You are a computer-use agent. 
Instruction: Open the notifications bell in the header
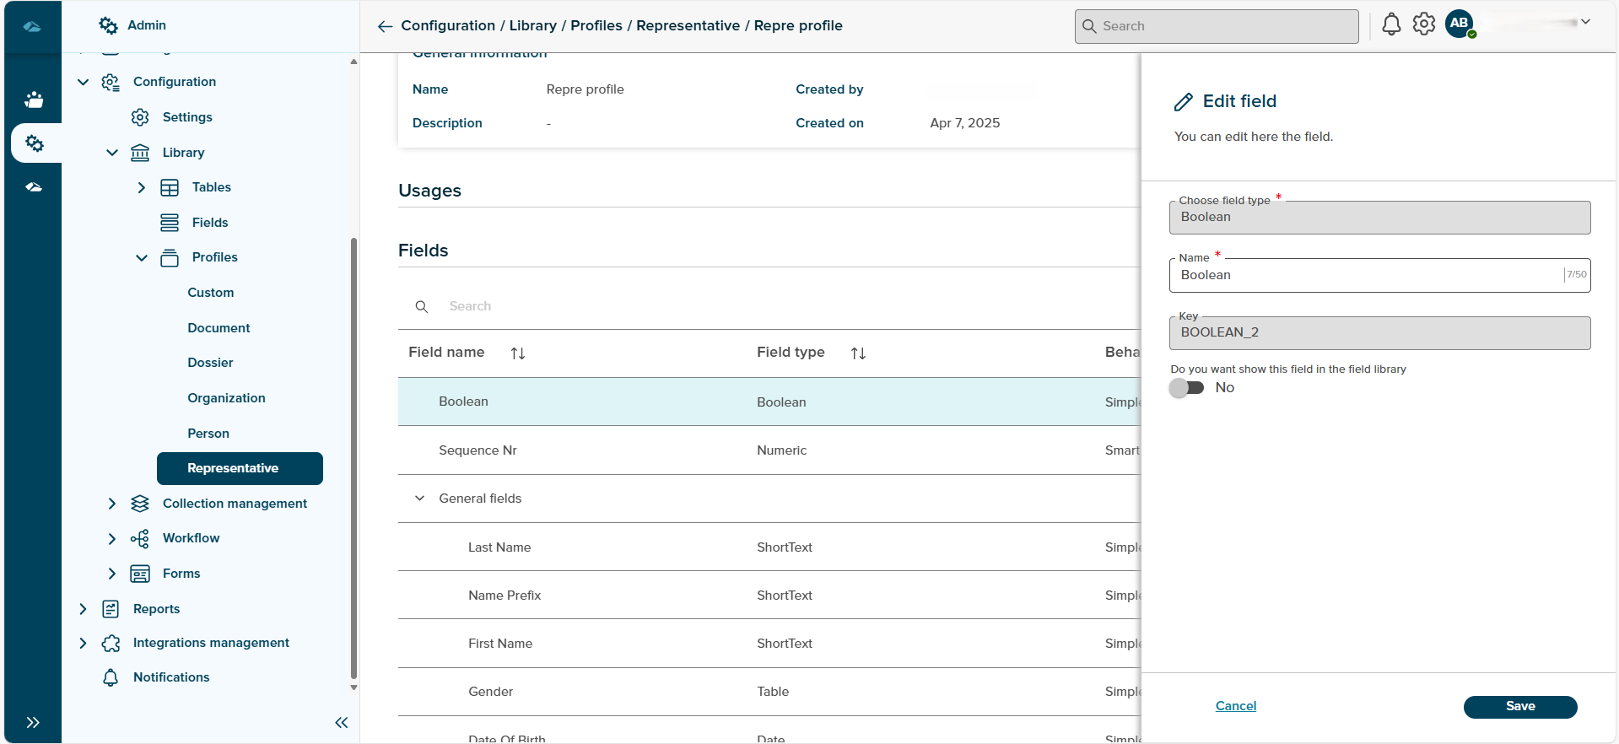pos(1391,24)
